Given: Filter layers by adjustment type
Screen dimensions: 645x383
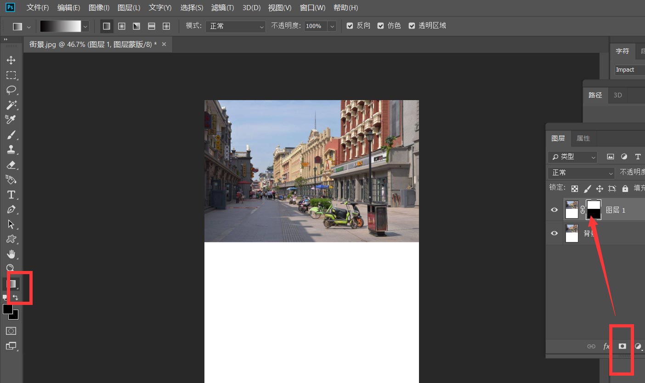Looking at the screenshot, I should click(624, 157).
